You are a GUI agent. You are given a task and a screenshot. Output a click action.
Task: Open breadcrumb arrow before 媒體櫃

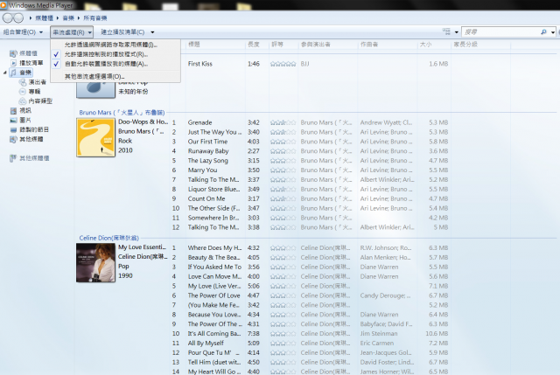(x=31, y=17)
